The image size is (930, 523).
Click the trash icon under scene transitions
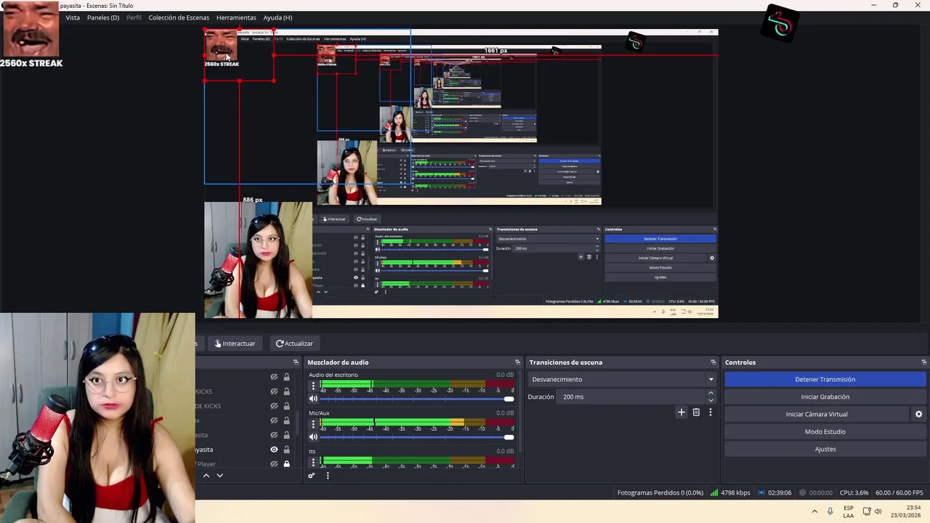tap(696, 413)
